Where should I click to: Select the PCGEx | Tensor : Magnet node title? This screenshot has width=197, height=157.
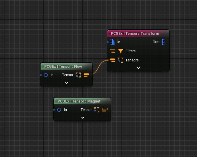(79, 101)
